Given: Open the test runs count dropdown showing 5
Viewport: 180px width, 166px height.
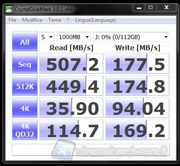Looking at the screenshot, I should (x=47, y=37).
